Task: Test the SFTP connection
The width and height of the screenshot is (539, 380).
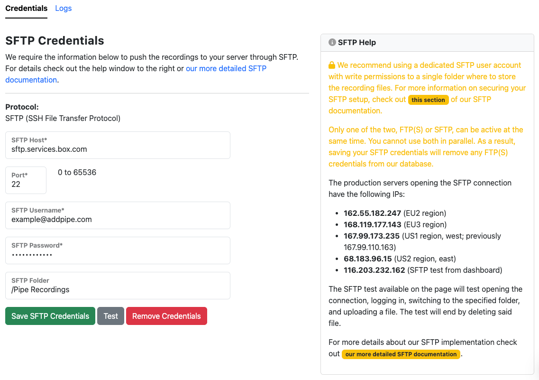Action: point(110,316)
